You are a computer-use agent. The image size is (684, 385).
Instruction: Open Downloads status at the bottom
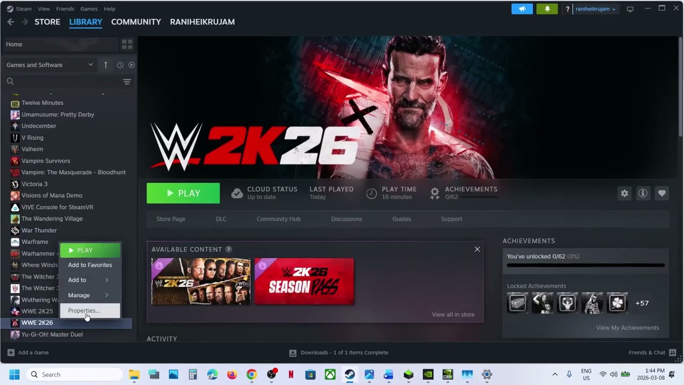[x=339, y=352]
